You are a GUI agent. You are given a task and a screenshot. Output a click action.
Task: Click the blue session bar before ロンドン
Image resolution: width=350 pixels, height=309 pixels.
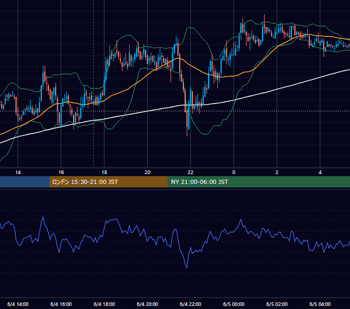25,182
